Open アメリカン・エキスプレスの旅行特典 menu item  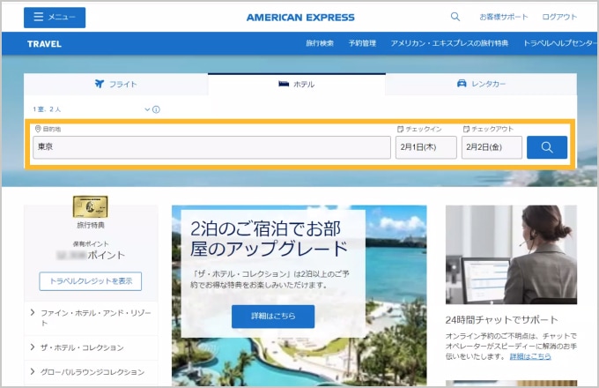tap(449, 43)
